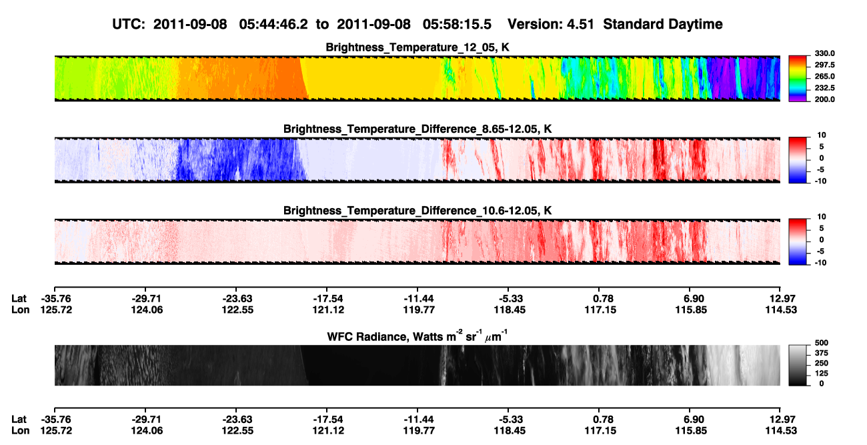The width and height of the screenshot is (867, 445).
Task: Click the WFC radiance grayscale image strip
Action: 417,365
